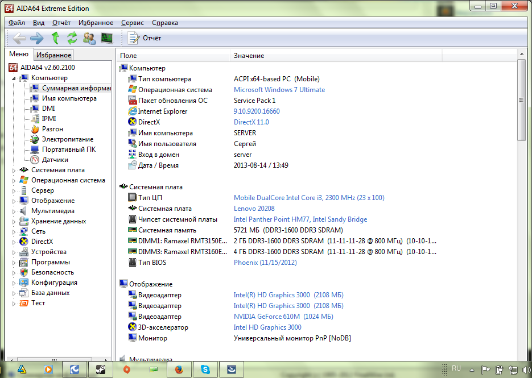Click the База данных tree icon
Screen dimensions: 532x378
pos(24,293)
